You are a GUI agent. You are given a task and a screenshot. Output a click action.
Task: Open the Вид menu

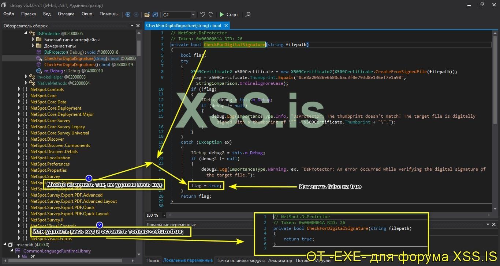pyautogui.click(x=47, y=14)
